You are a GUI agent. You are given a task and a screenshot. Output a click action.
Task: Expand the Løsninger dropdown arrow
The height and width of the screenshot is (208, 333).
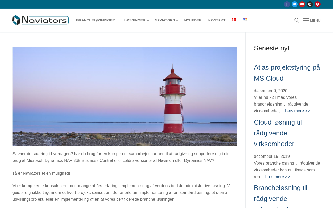pyautogui.click(x=148, y=20)
